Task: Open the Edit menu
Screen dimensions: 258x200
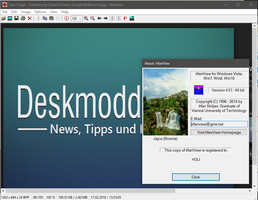Action: [x=14, y=12]
